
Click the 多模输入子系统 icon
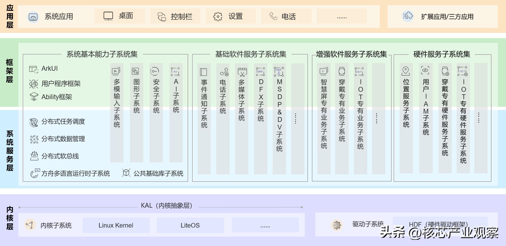pos(116,71)
